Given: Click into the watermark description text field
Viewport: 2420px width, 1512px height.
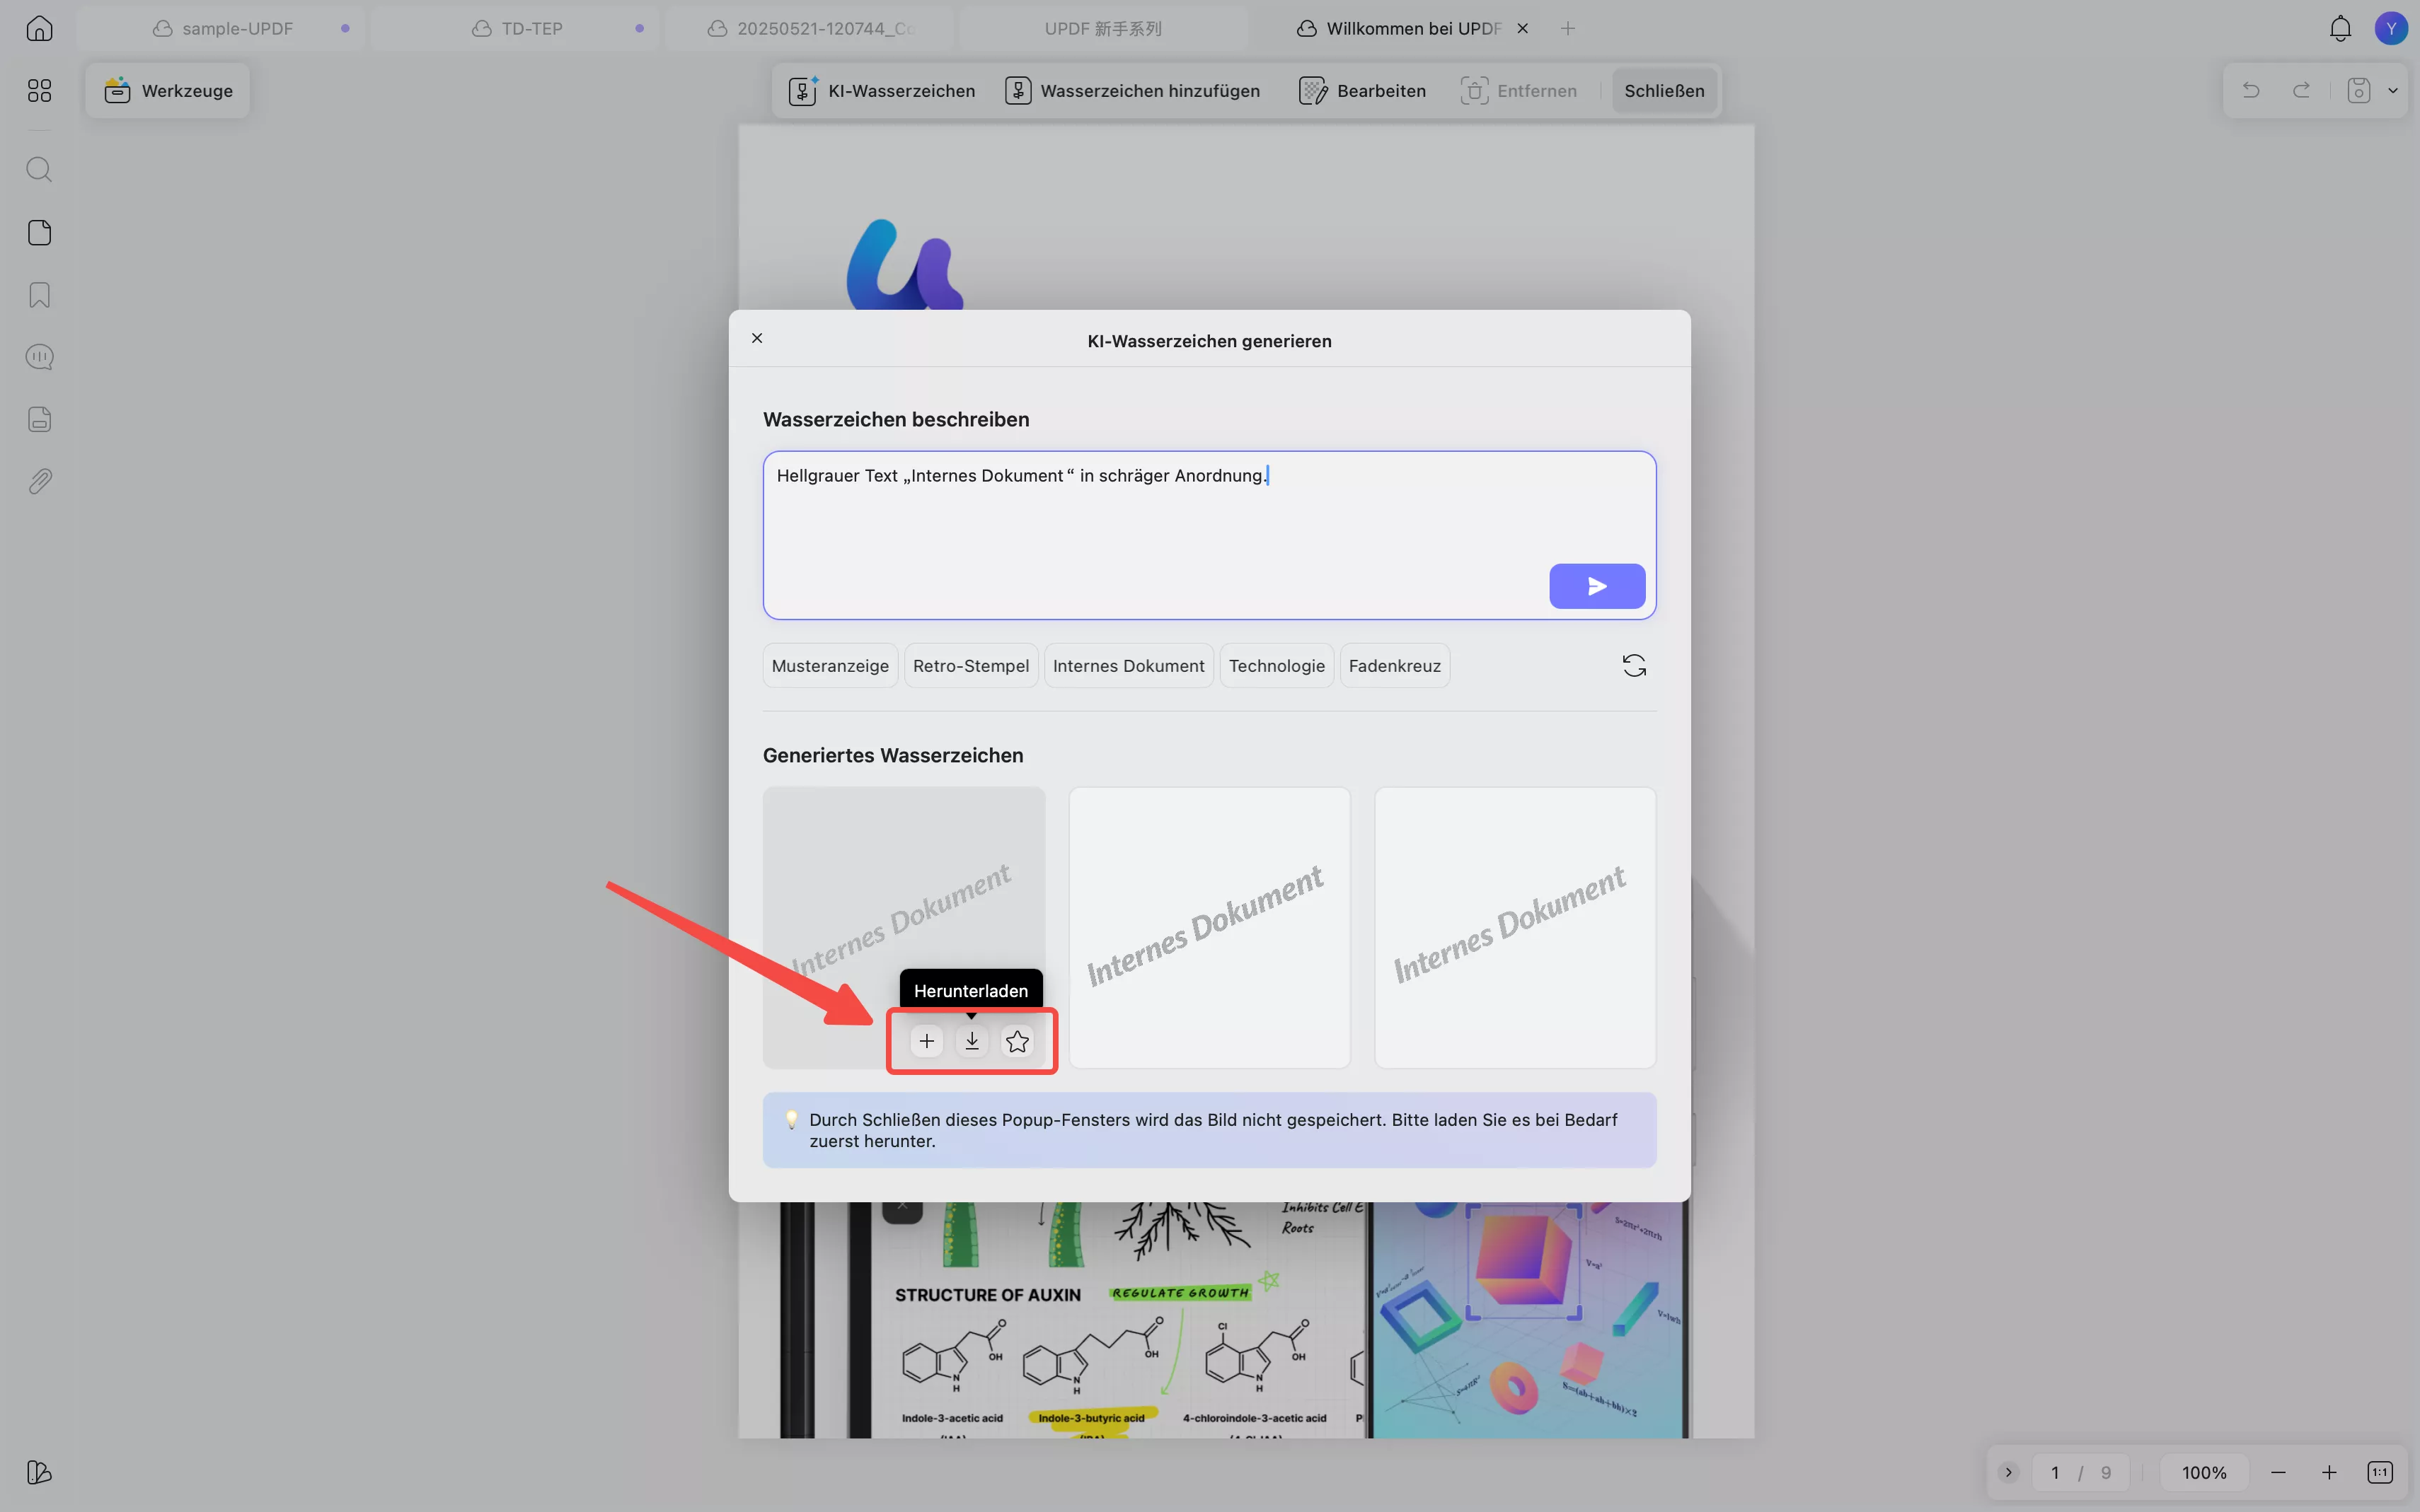Looking at the screenshot, I should click(x=1151, y=520).
